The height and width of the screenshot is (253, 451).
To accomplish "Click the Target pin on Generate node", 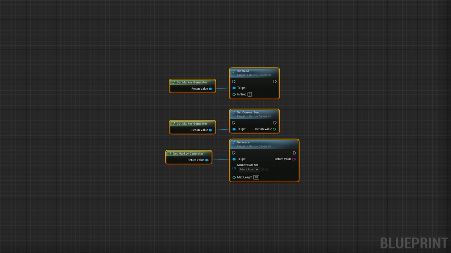I will [x=234, y=159].
